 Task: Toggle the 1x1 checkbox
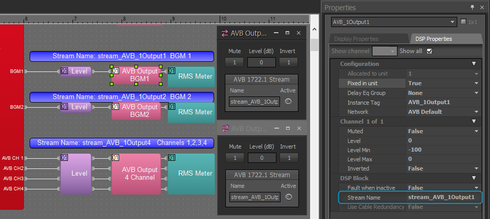(x=463, y=22)
